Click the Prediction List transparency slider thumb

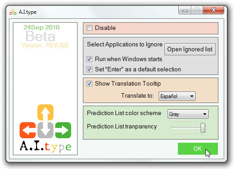pyautogui.click(x=203, y=128)
